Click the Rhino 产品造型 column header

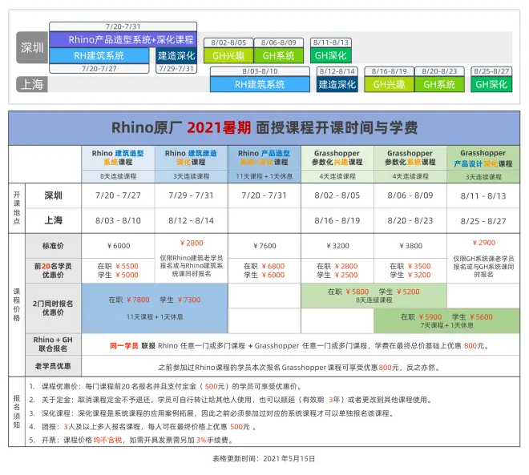pyautogui.click(x=264, y=158)
